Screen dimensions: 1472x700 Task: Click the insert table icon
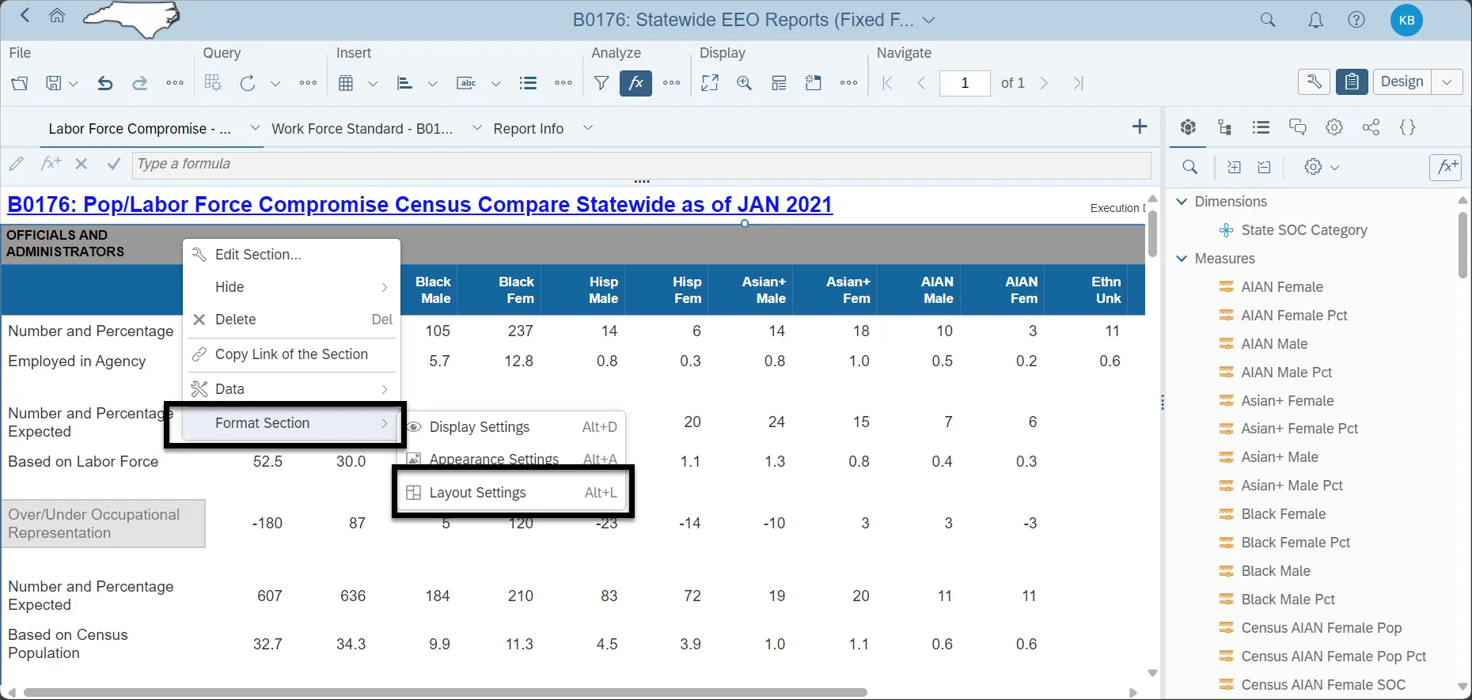(346, 83)
